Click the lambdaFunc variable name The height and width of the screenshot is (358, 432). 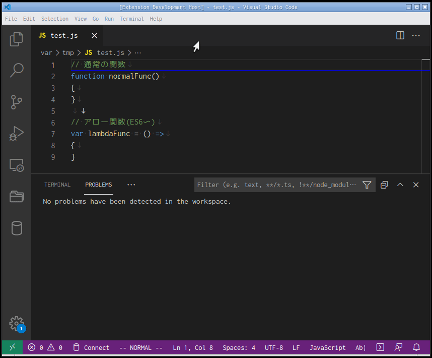tap(109, 134)
